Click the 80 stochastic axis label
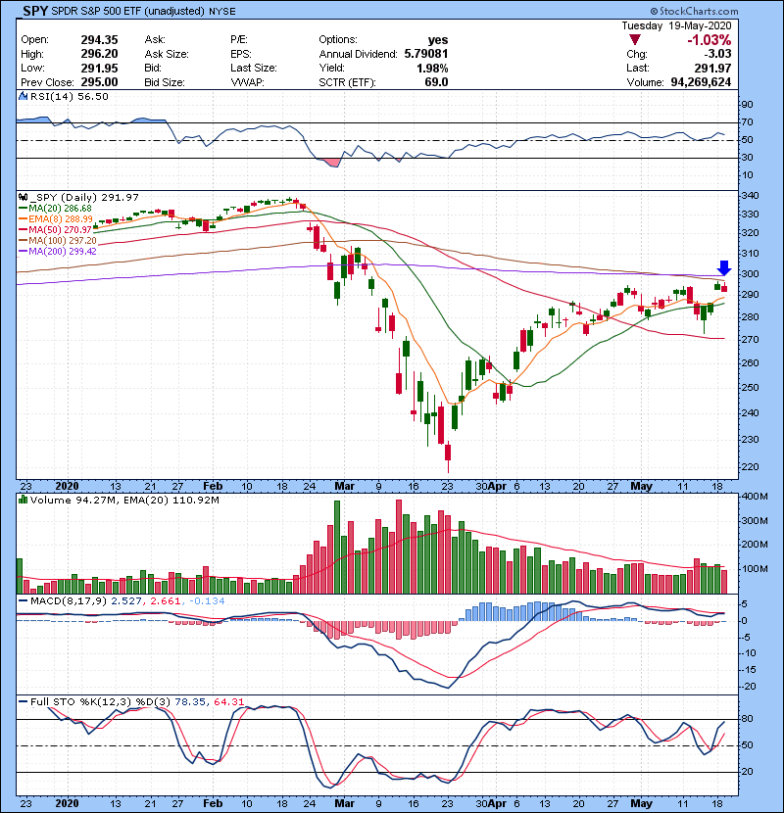The height and width of the screenshot is (813, 784). (748, 719)
